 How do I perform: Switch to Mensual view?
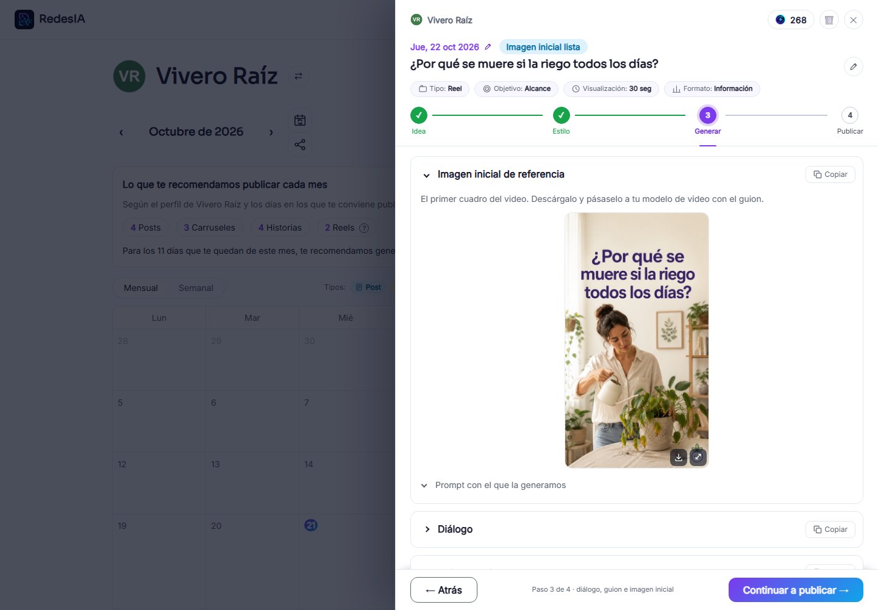click(x=141, y=288)
